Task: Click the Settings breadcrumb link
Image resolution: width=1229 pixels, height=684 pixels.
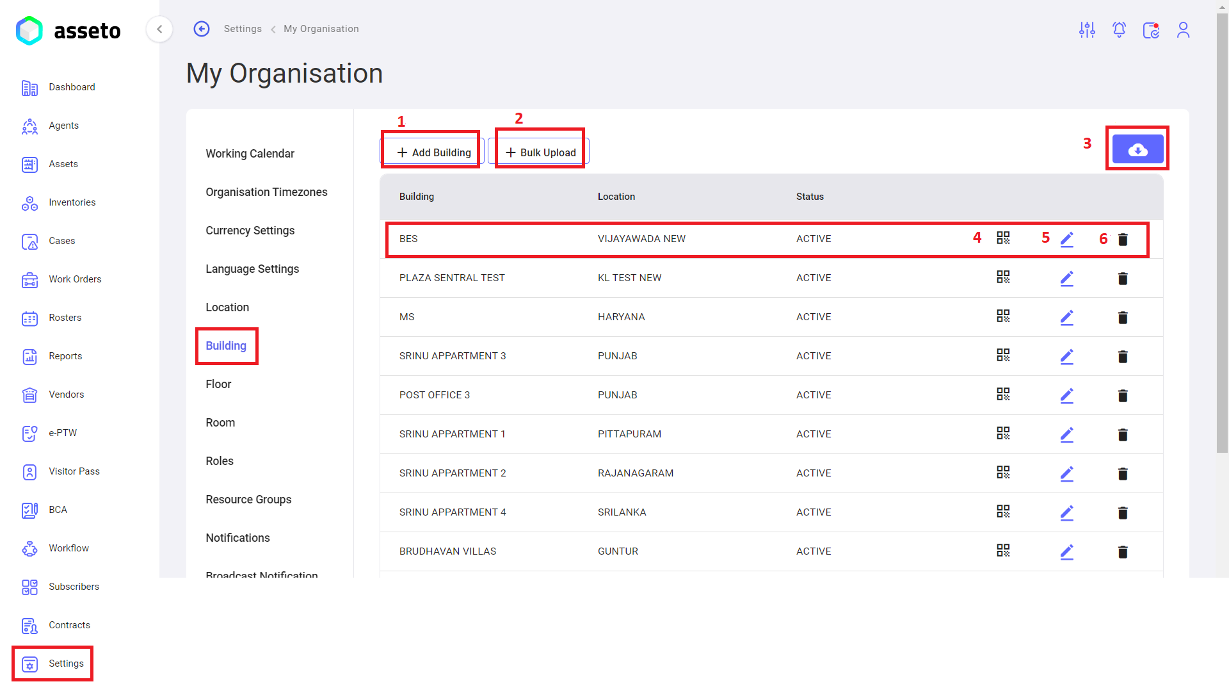Action: pos(243,29)
